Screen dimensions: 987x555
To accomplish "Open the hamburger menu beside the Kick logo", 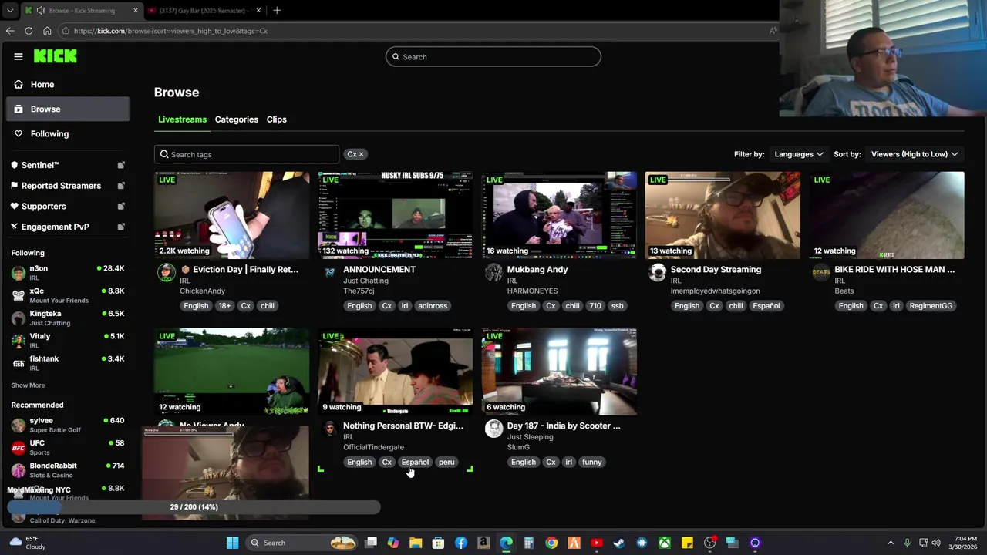I will (x=19, y=56).
